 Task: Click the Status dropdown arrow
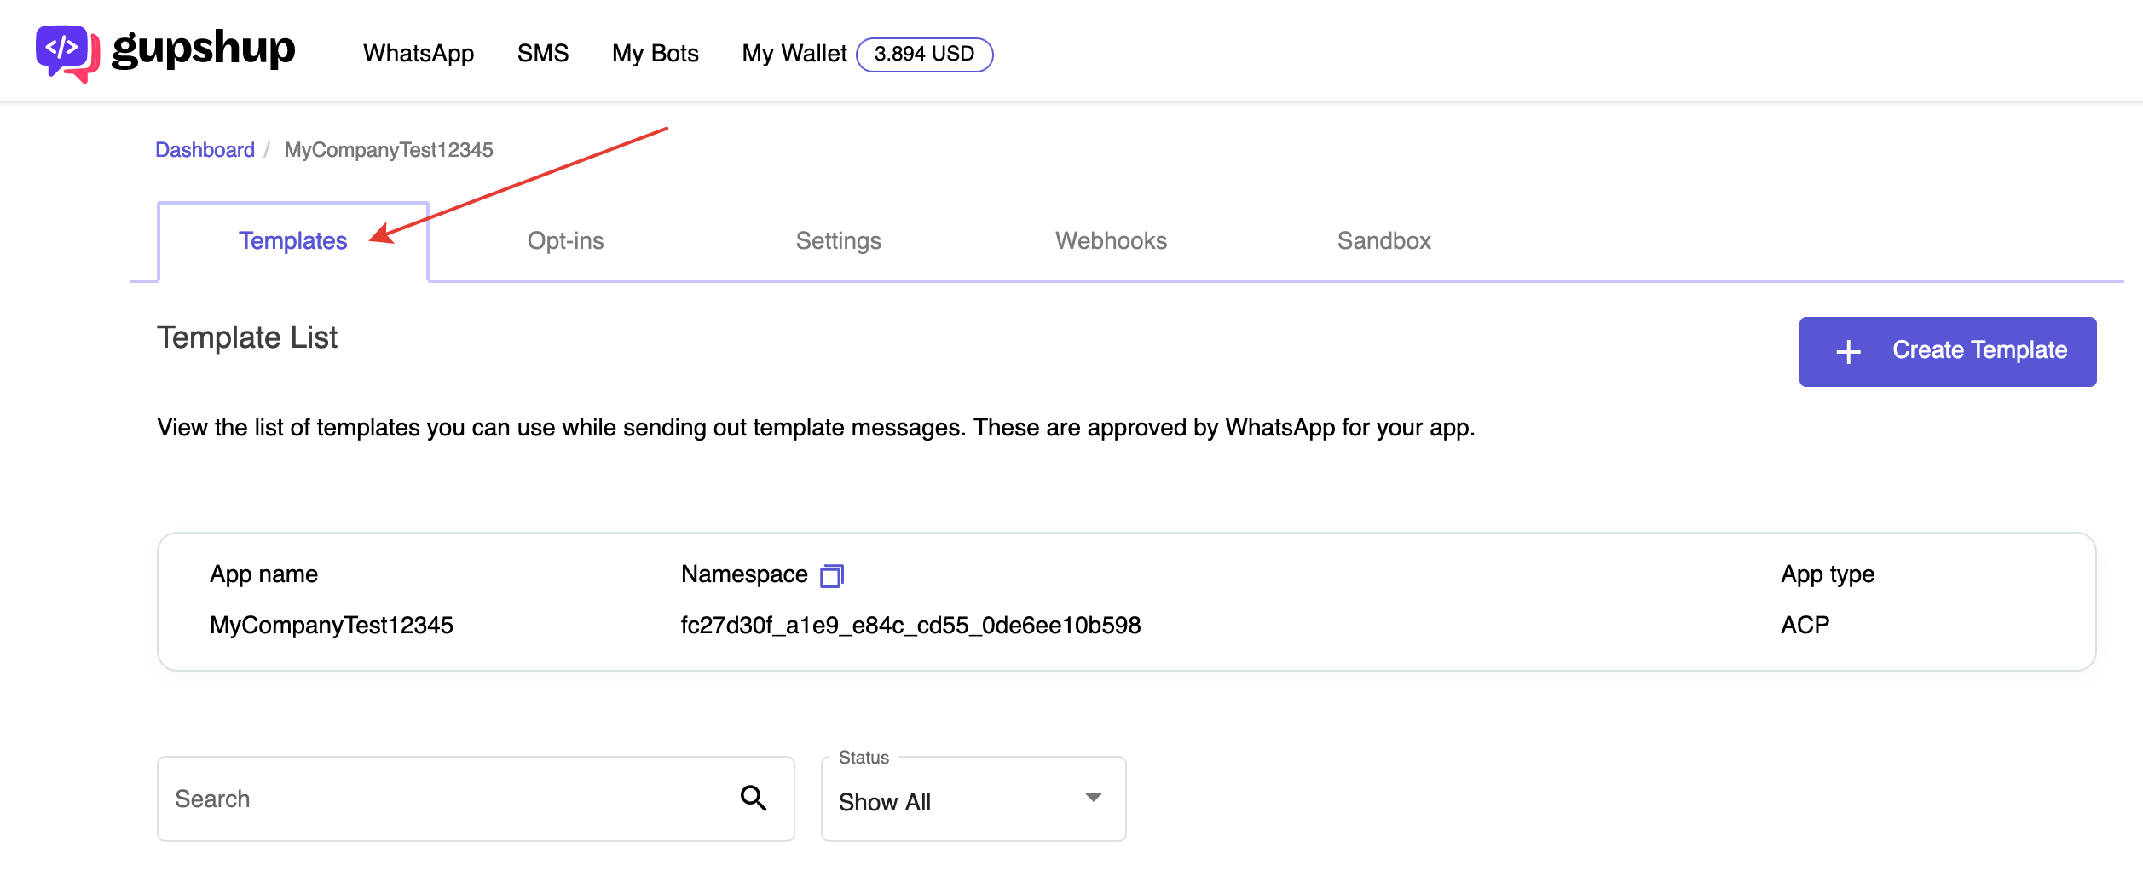pos(1093,798)
